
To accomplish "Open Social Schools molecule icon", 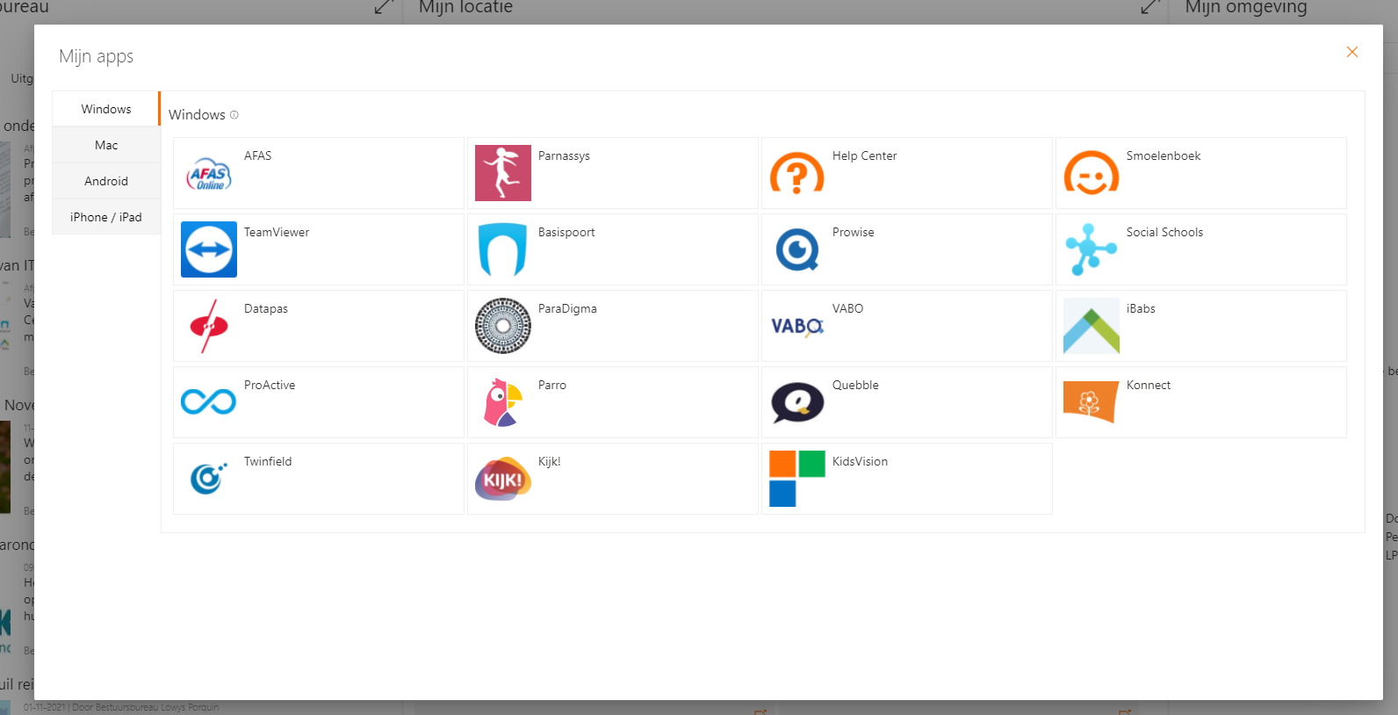I will click(1092, 249).
